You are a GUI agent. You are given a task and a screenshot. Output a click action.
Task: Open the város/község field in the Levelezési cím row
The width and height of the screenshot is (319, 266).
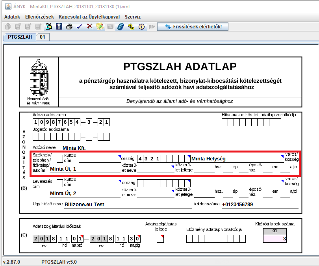click(237, 183)
